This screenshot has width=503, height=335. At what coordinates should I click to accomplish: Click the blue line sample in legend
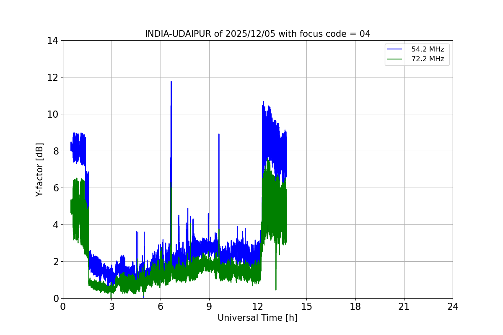[x=395, y=49]
